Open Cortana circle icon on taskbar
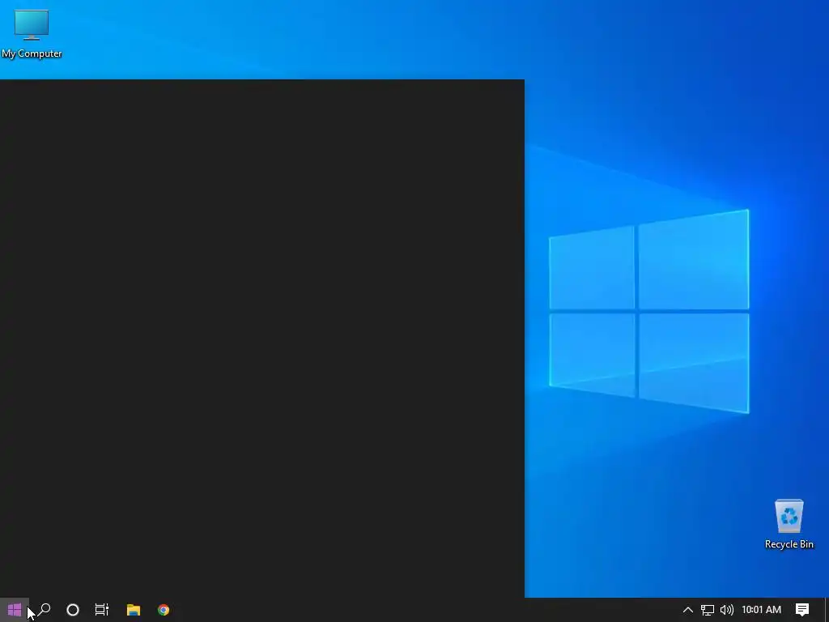 coord(73,610)
